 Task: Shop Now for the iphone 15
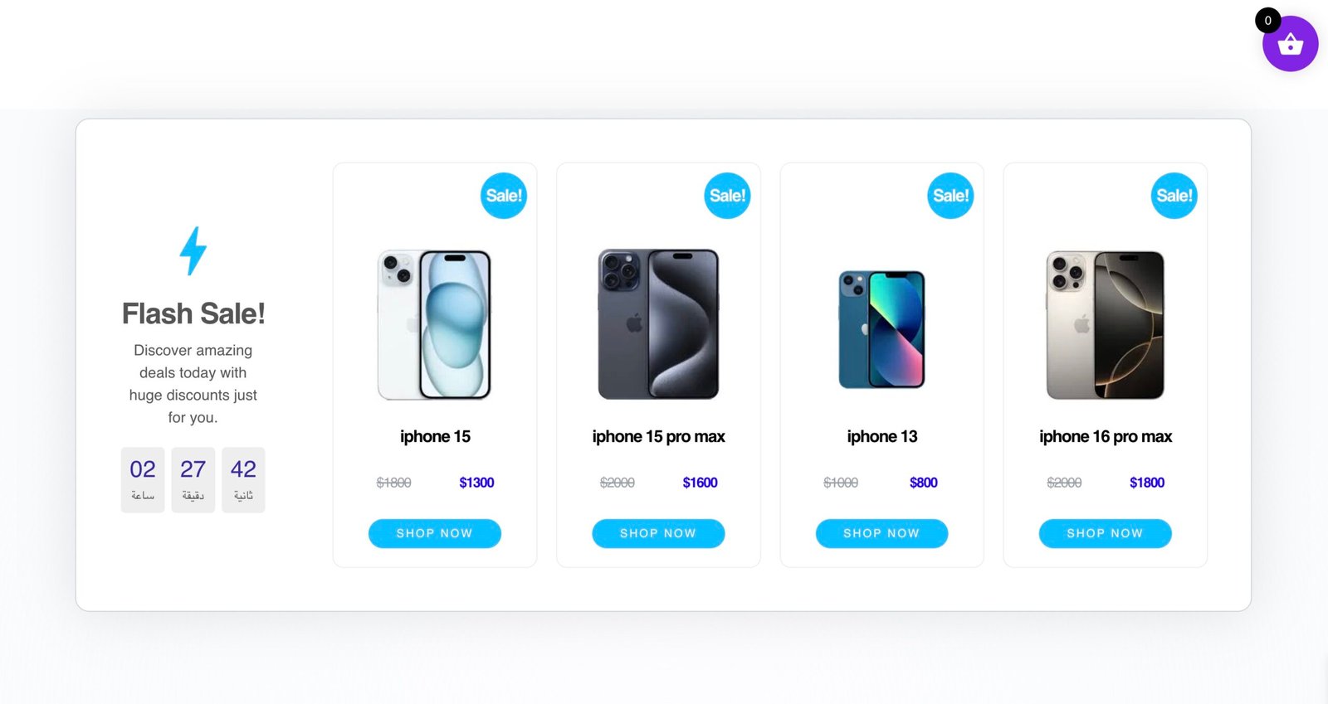(x=435, y=533)
